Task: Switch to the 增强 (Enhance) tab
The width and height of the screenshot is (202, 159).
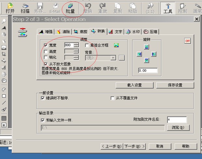Action: (x=46, y=32)
